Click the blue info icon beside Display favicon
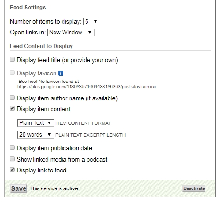The image size is (221, 204). (x=61, y=73)
